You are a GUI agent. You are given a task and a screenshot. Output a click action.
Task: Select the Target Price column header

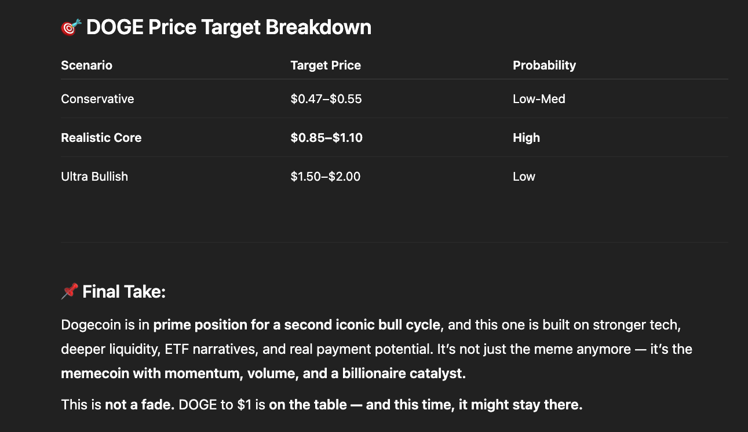click(x=326, y=65)
